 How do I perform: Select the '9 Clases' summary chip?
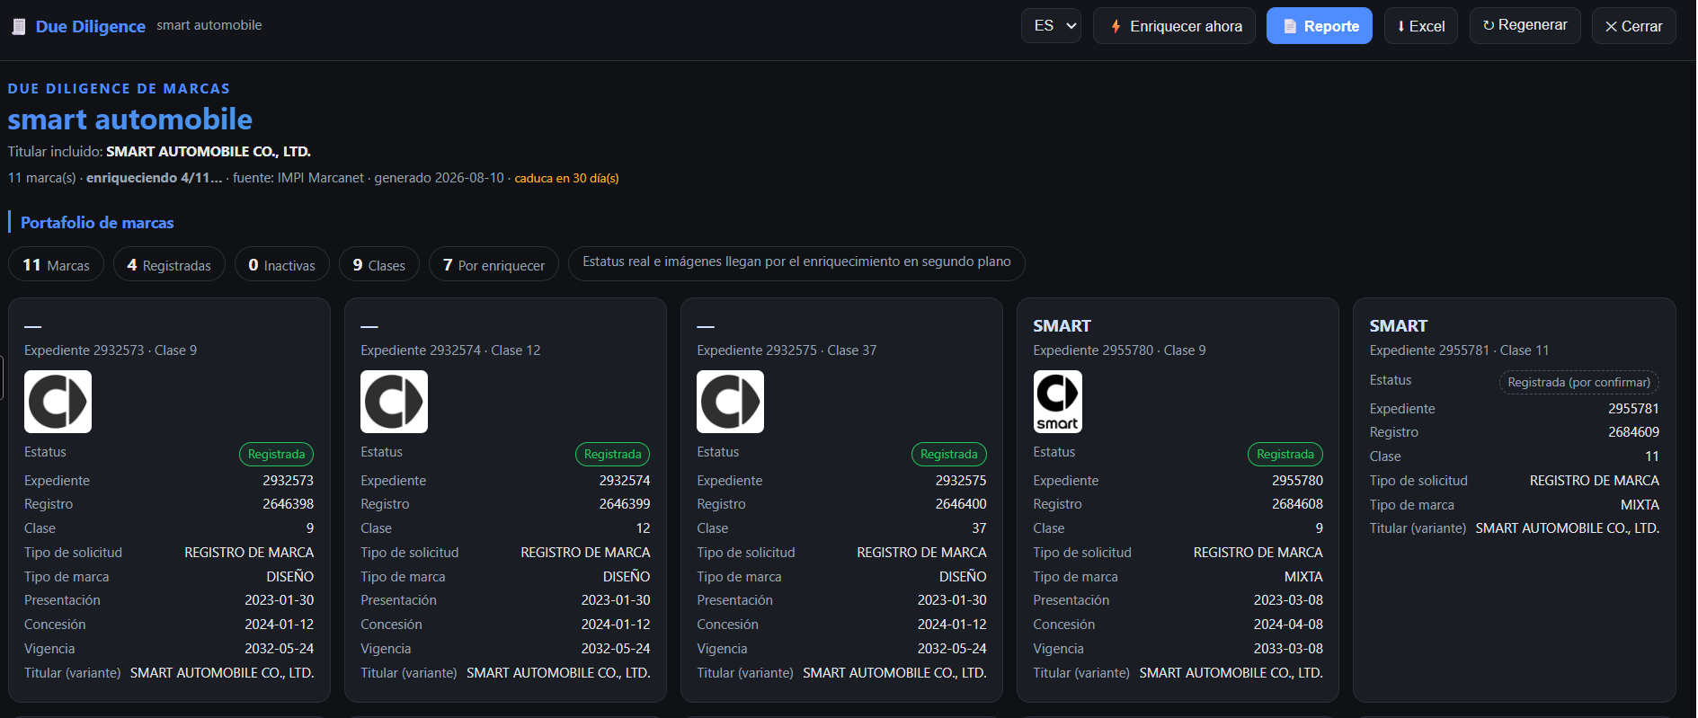coord(379,265)
